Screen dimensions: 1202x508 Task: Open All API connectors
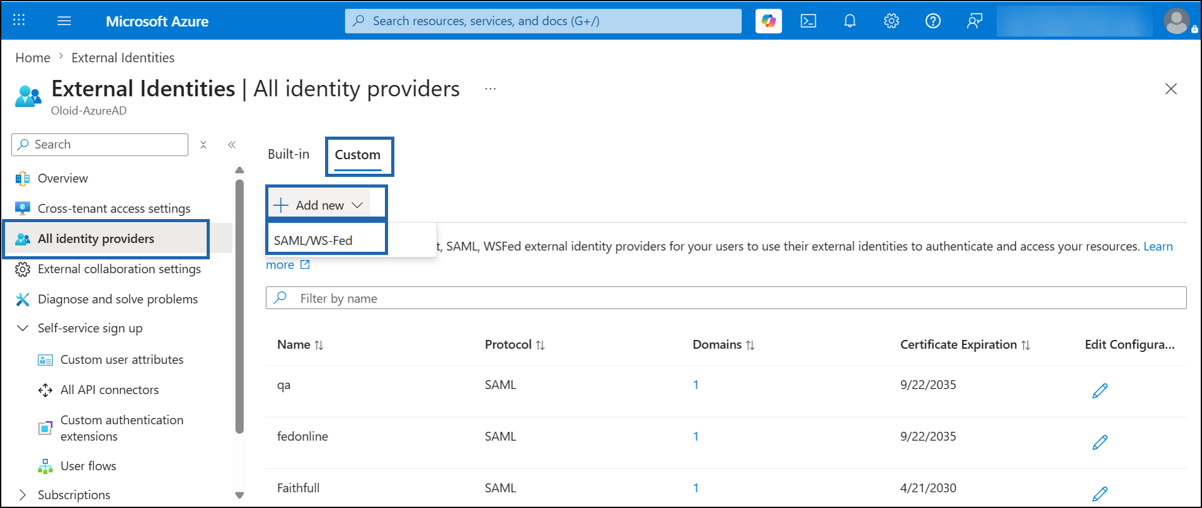(x=110, y=390)
